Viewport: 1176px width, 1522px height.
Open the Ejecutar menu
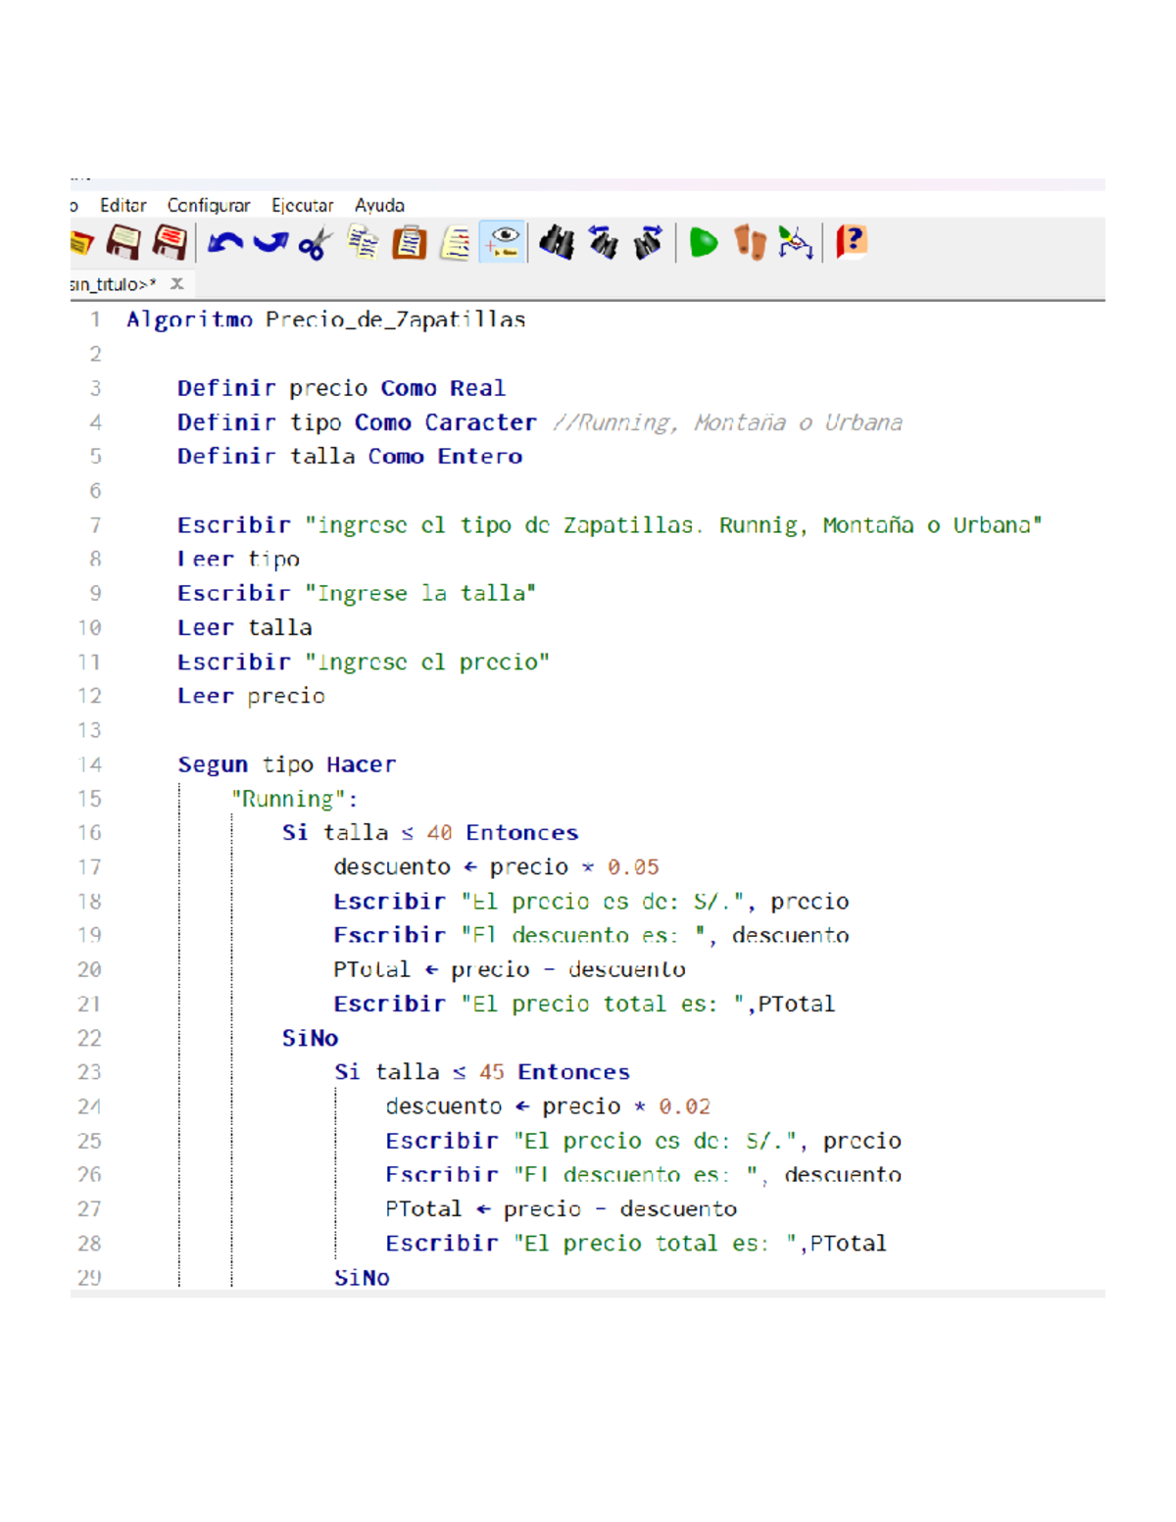coord(302,206)
